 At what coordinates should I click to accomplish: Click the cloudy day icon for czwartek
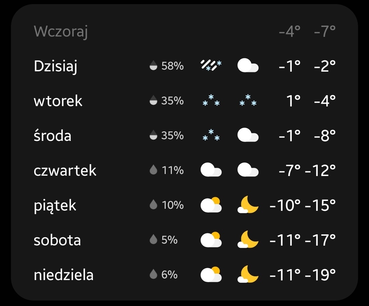211,170
